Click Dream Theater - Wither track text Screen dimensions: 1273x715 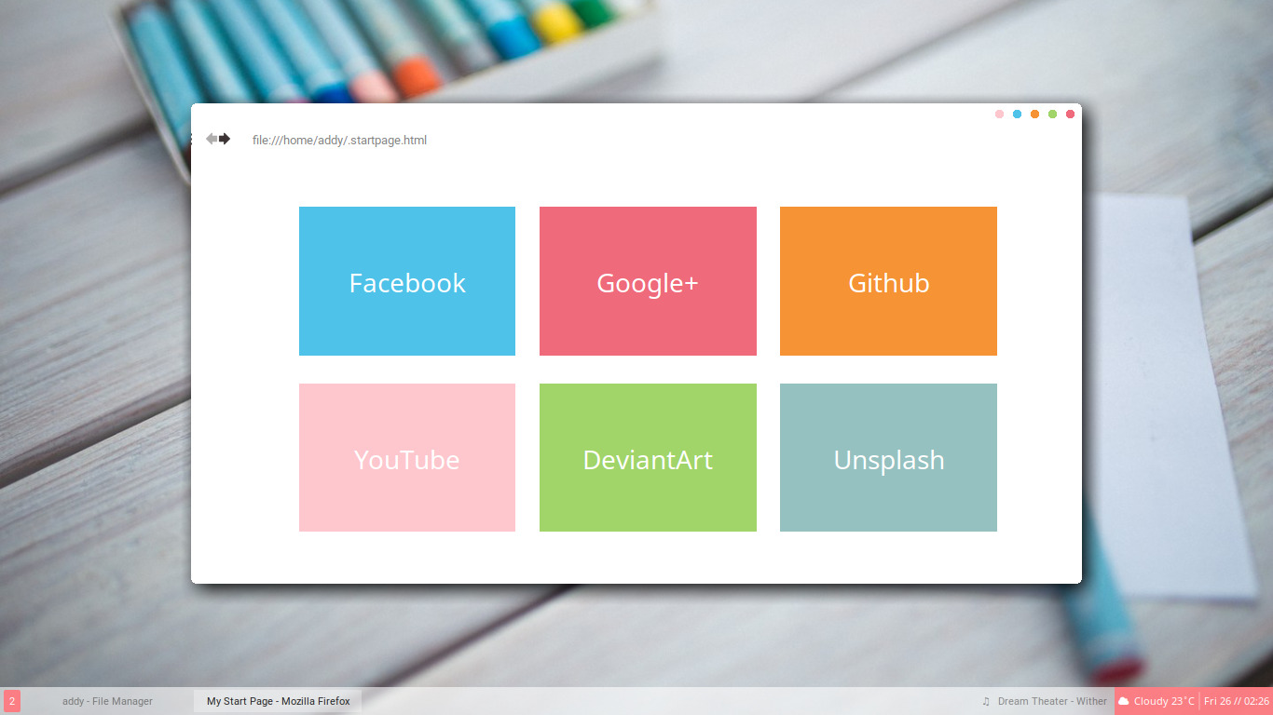click(1052, 701)
